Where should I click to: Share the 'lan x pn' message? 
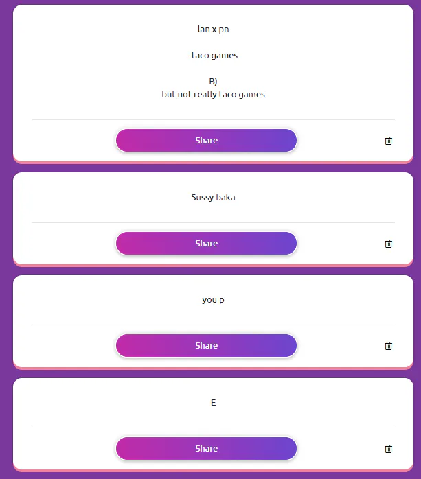[206, 140]
